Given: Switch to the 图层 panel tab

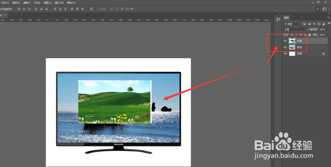Looking at the screenshot, I should click(x=286, y=18).
